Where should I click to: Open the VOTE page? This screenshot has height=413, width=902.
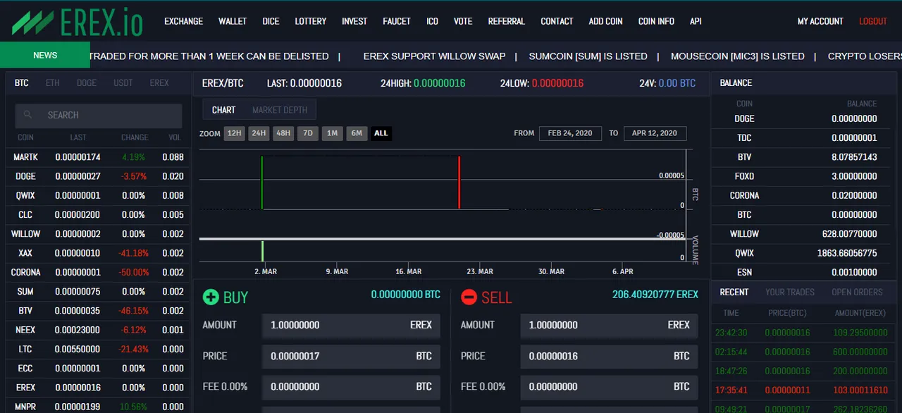(x=463, y=21)
